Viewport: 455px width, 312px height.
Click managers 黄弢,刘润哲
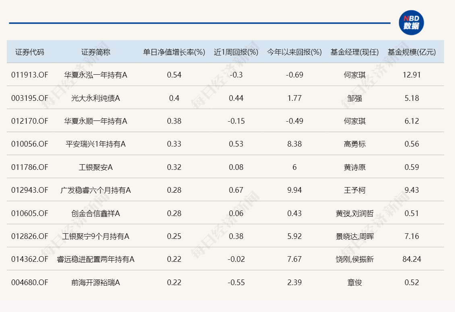(x=355, y=213)
